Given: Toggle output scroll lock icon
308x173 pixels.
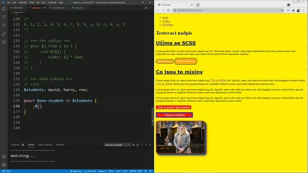Looking at the screenshot, I should tap(138, 145).
